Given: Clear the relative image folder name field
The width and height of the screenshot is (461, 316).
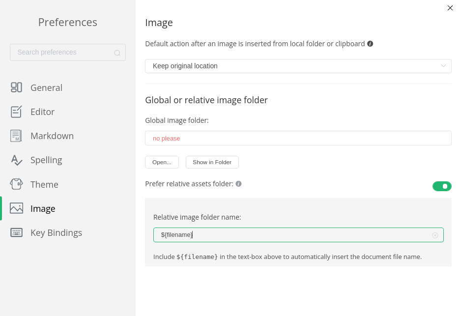Looking at the screenshot, I should (x=435, y=235).
